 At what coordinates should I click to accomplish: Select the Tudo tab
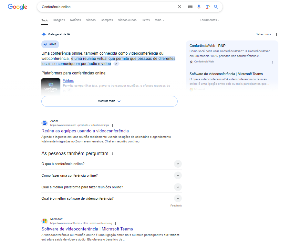pos(45,20)
